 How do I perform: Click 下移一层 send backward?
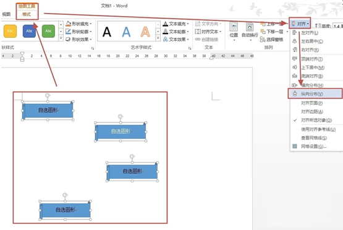tap(272, 32)
